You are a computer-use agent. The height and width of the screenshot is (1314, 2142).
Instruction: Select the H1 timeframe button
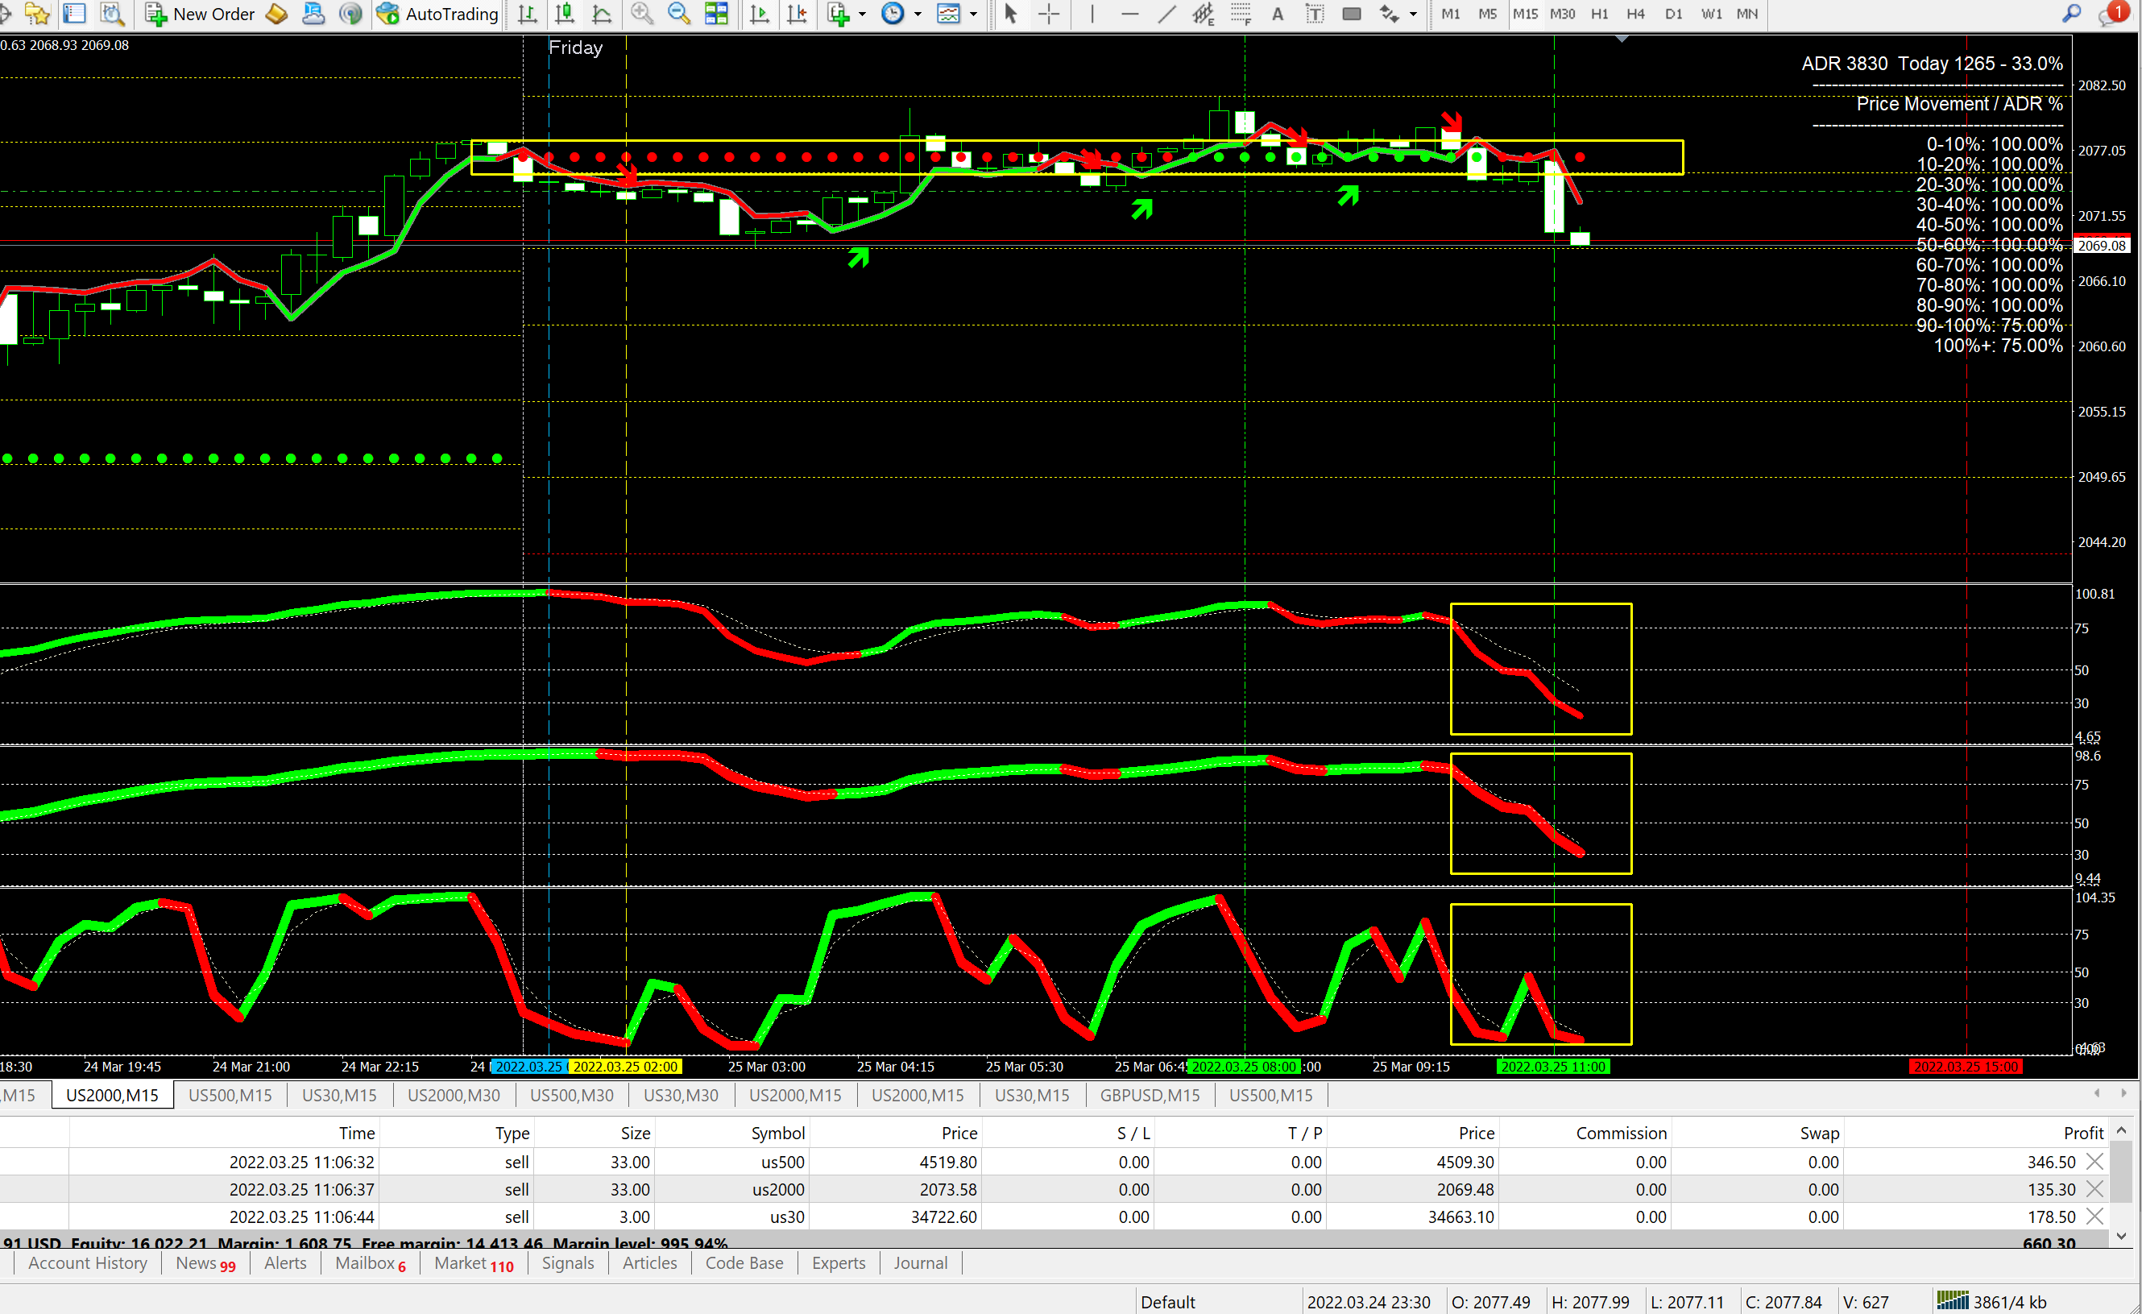tap(1599, 14)
